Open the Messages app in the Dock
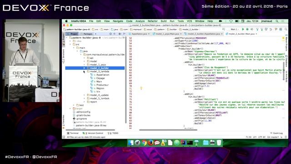This screenshot has width=291, height=164. click(157, 143)
